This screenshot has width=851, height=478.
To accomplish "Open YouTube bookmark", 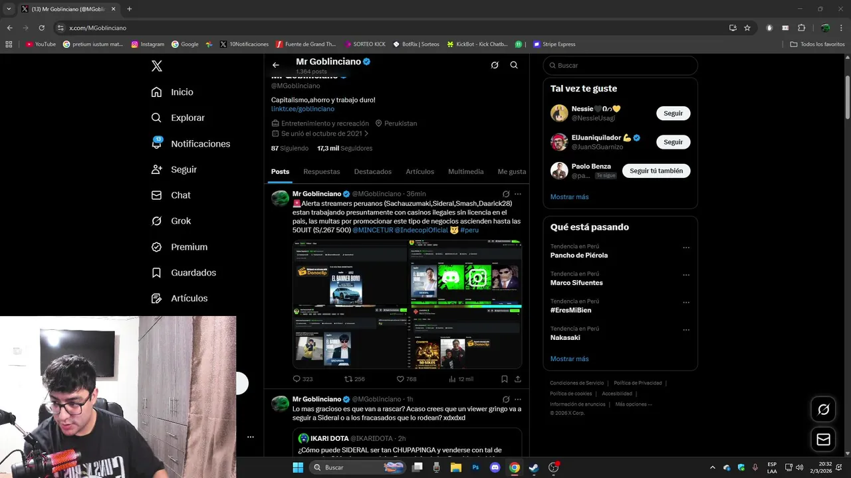I will 41,44.
